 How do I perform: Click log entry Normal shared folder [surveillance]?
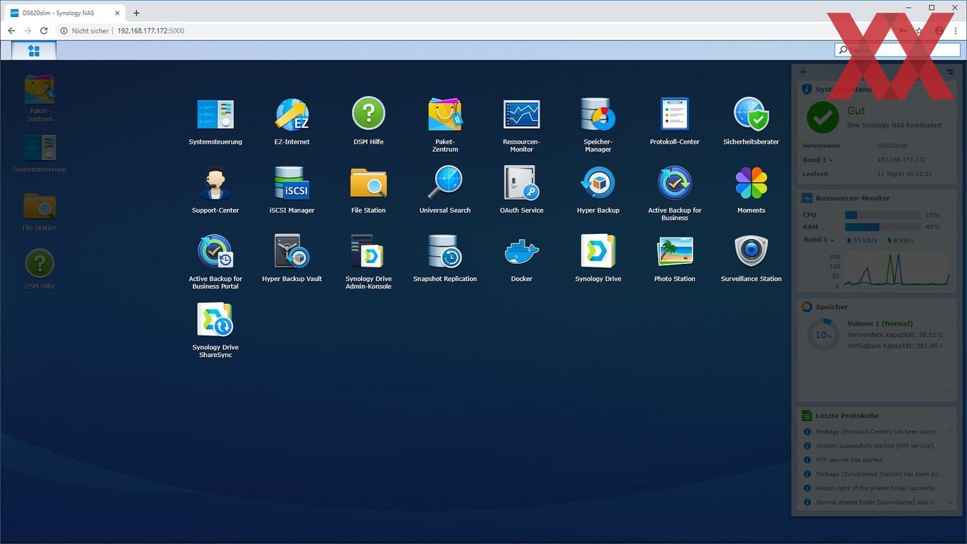coord(879,502)
